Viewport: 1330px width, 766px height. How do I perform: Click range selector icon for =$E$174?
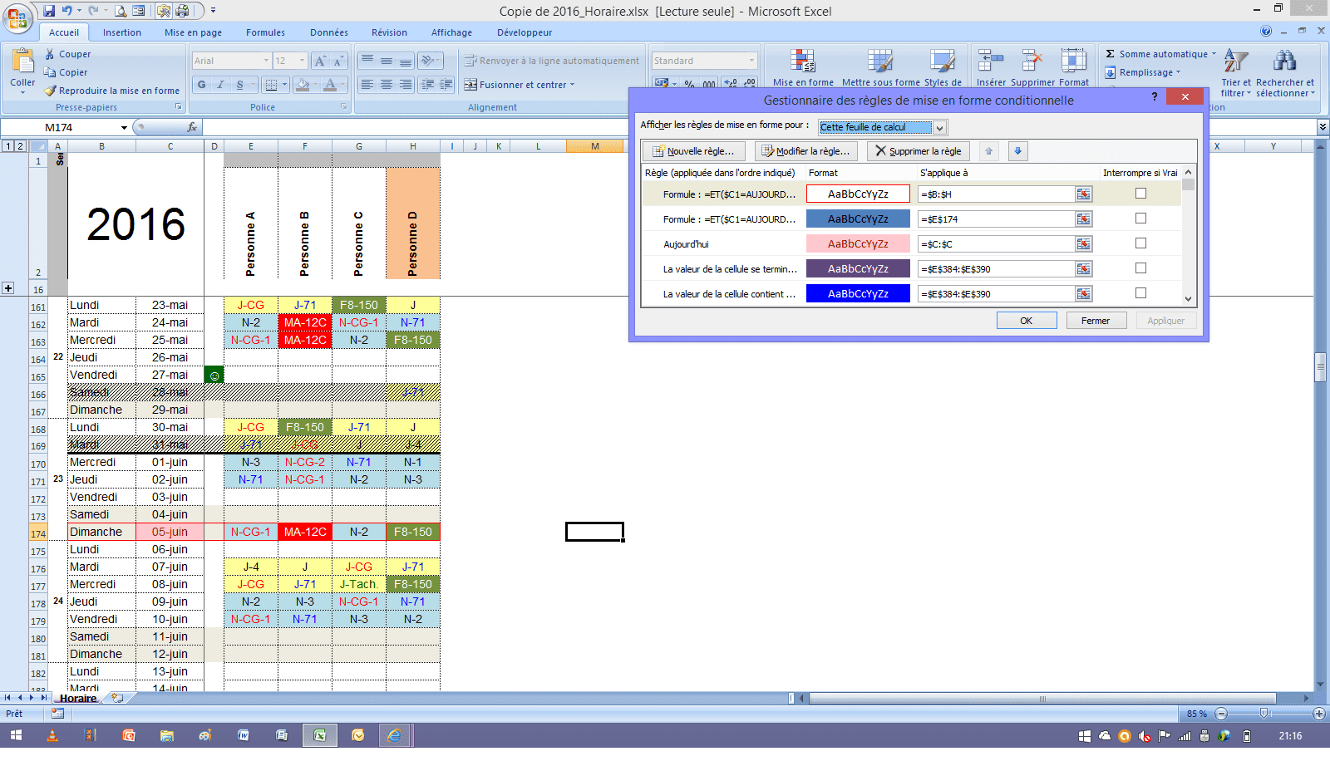1083,219
